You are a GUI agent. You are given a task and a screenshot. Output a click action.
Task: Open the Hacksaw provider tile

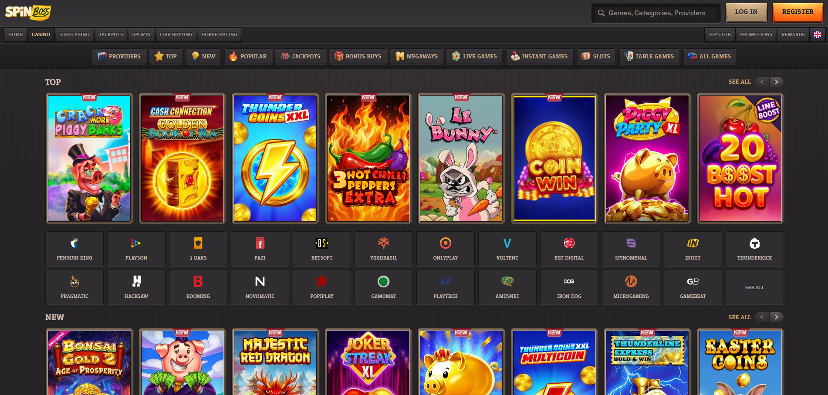136,287
